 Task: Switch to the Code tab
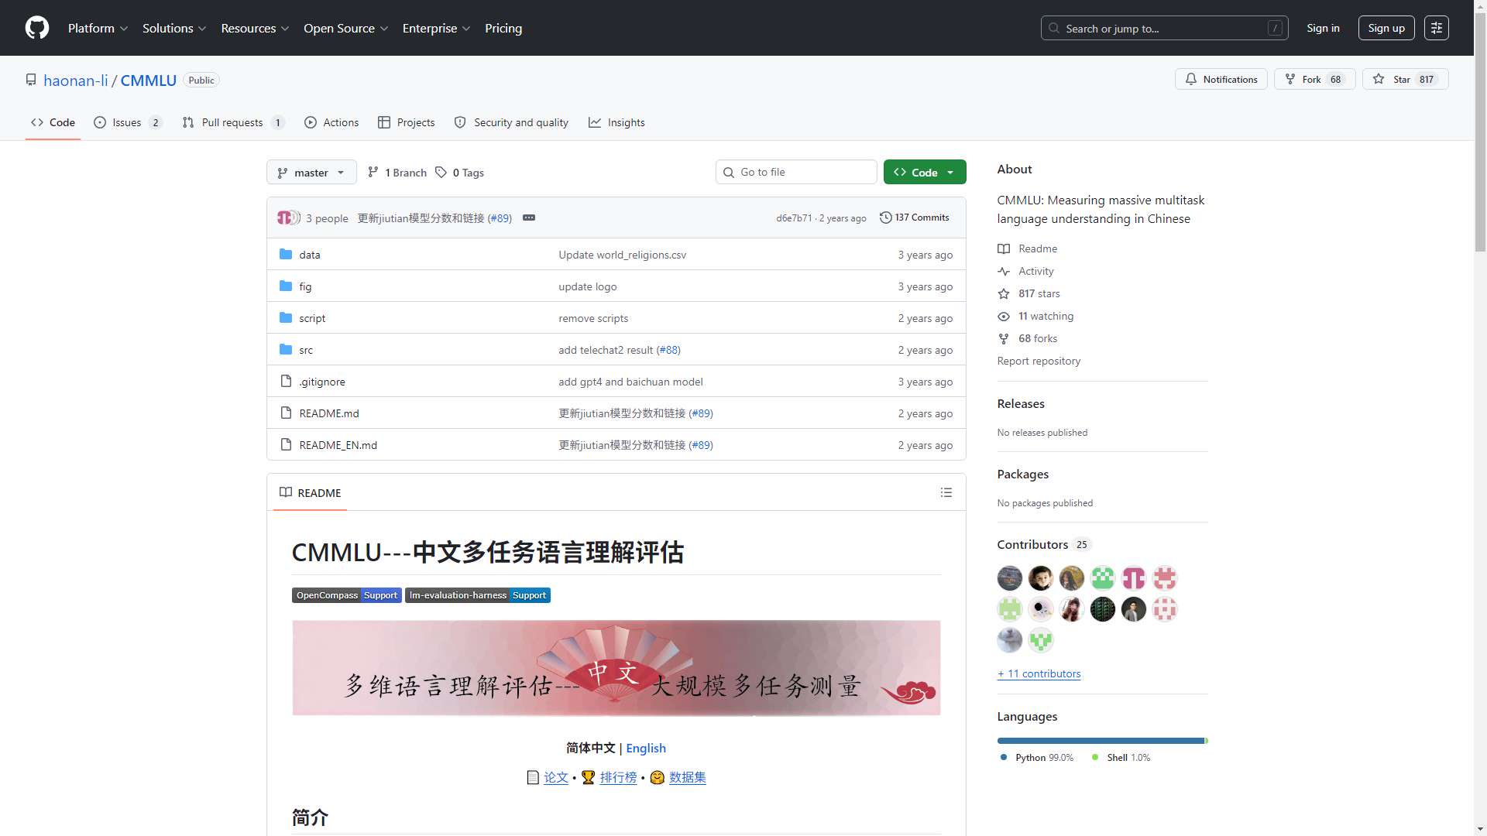coord(53,122)
